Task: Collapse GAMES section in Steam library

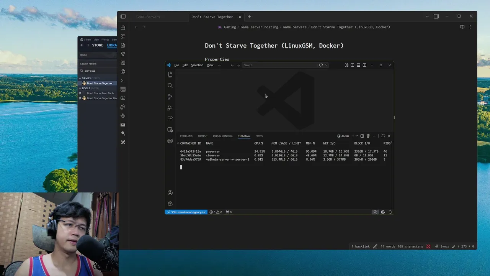Action: tap(80, 78)
